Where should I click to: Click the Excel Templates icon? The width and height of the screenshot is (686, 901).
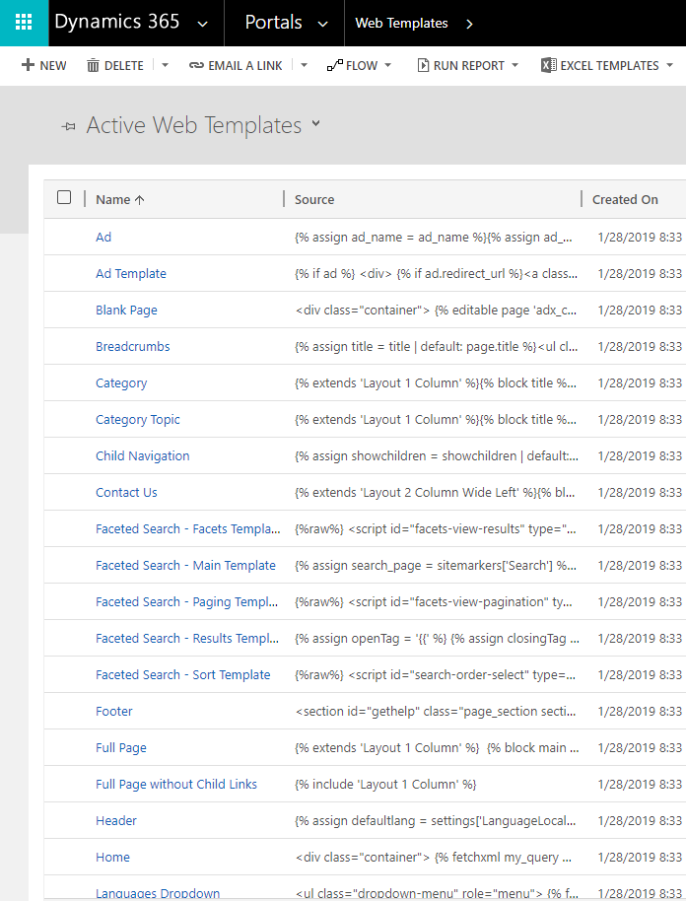click(x=548, y=65)
